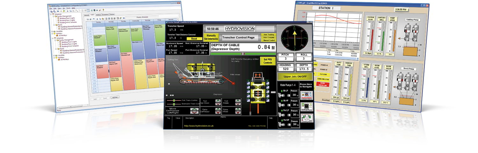Screen dimensions: 478x153
Task: Open the www.hydrovision.co.uk link
Action: 199,126
